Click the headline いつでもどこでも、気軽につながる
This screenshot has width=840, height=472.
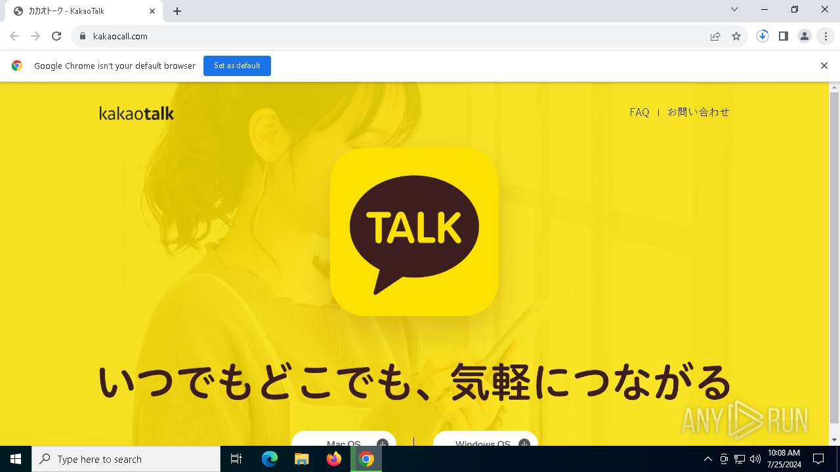click(414, 381)
